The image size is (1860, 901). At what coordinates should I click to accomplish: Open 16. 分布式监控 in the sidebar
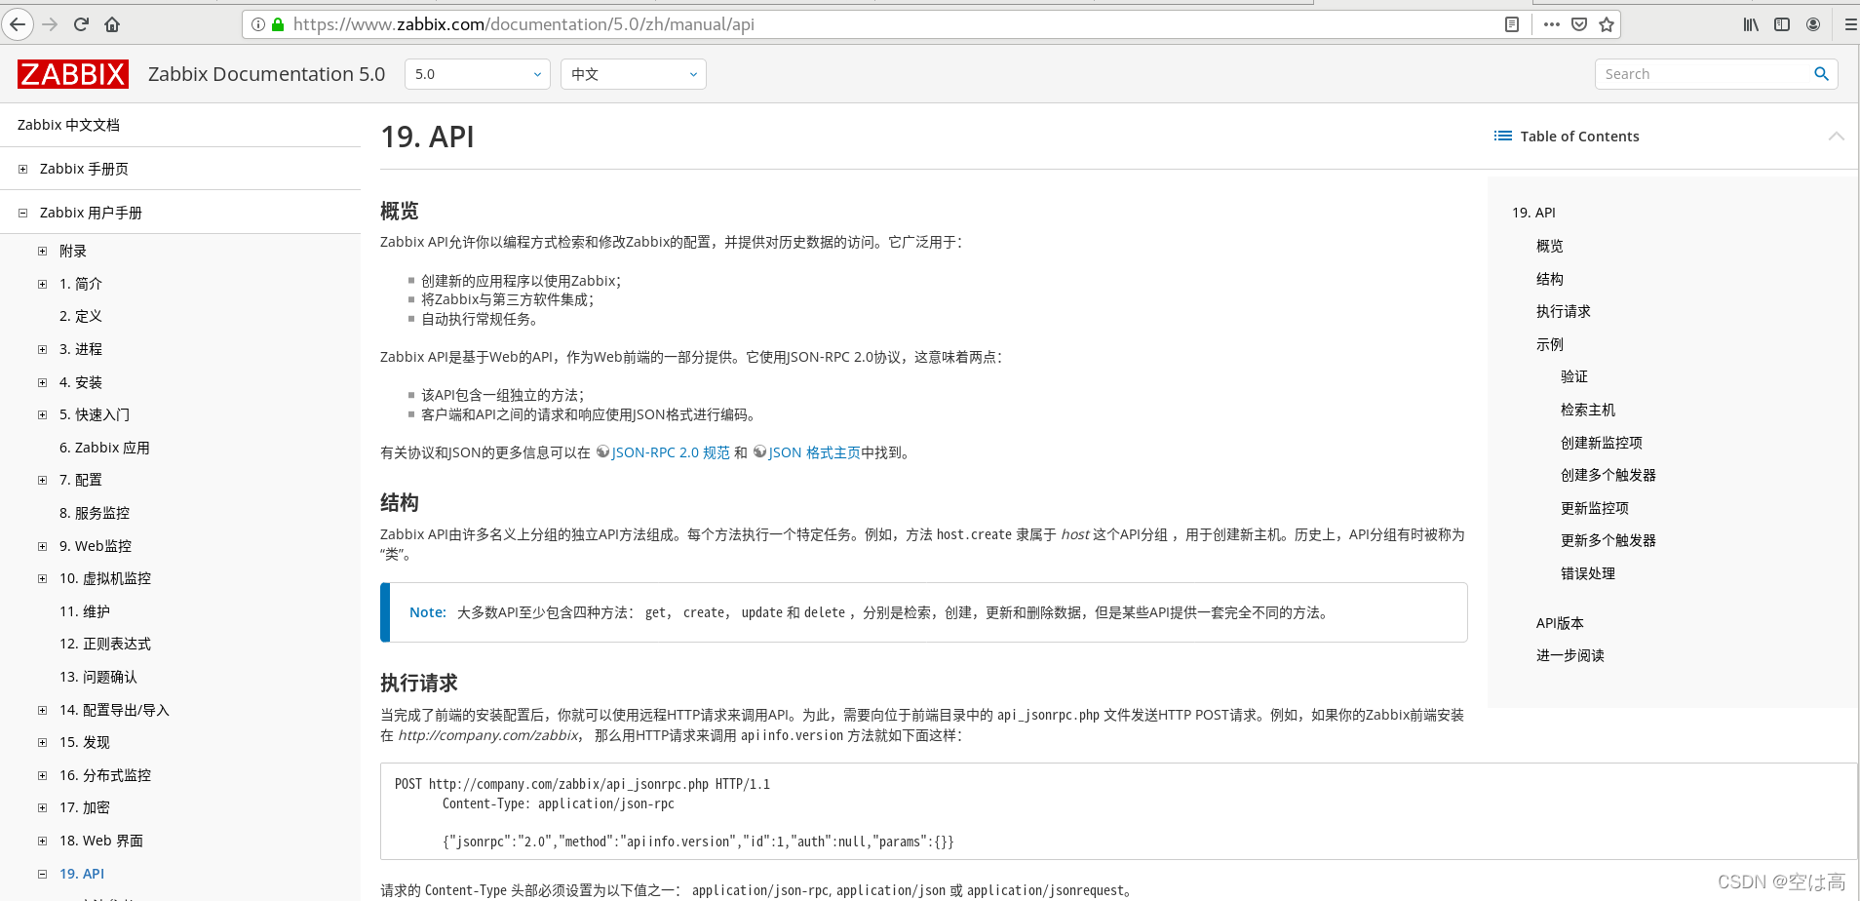pyautogui.click(x=105, y=775)
